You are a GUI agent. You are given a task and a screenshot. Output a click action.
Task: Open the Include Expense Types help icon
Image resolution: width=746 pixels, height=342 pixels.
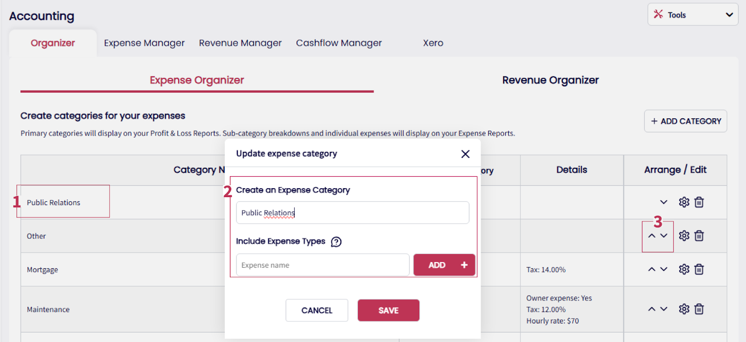(x=336, y=242)
